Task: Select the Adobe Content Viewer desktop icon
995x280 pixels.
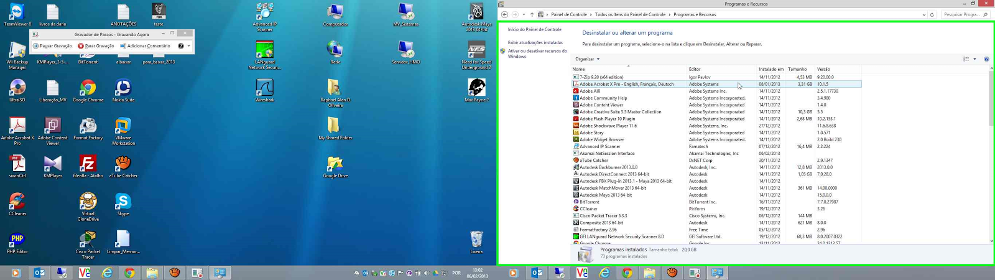Action: [53, 132]
